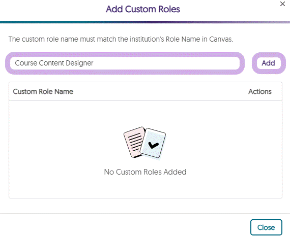The height and width of the screenshot is (237, 290).
Task: Click the black checkmark inside the document icon
Action: 153,145
